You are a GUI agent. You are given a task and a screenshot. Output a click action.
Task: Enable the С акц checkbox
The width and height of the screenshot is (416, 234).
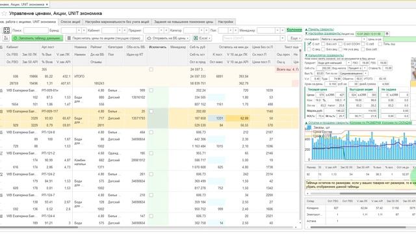pos(309,49)
